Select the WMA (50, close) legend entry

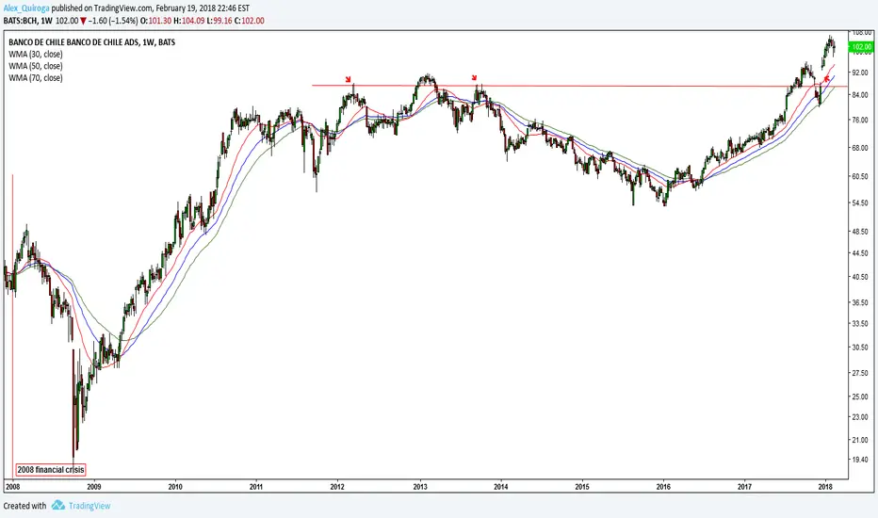[x=35, y=66]
